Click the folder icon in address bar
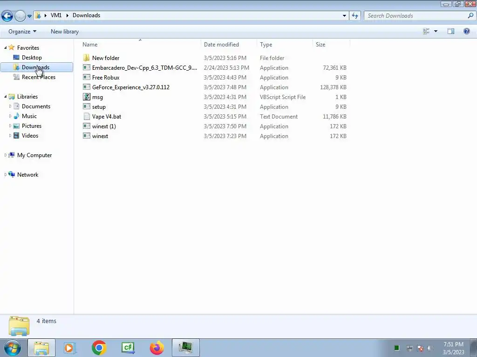The width and height of the screenshot is (477, 357). (x=38, y=15)
